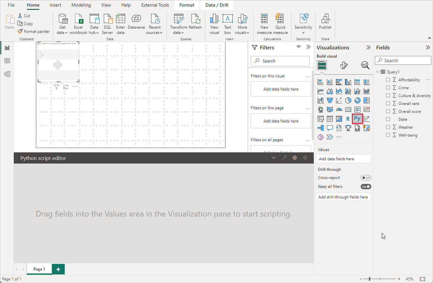Select the map visual with globe icon

[x=320, y=109]
